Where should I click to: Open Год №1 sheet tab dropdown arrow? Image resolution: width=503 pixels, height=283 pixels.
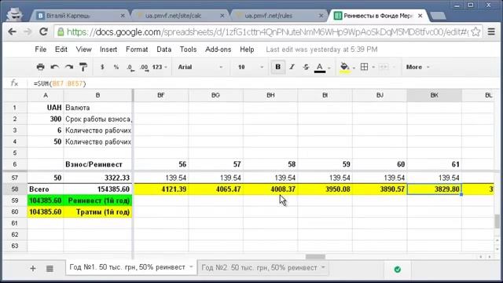191,267
